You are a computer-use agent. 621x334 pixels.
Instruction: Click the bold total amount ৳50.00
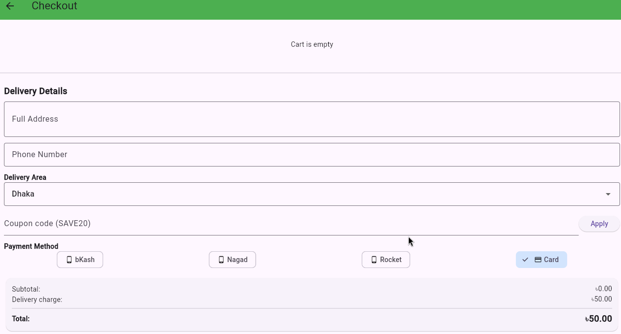tap(598, 319)
